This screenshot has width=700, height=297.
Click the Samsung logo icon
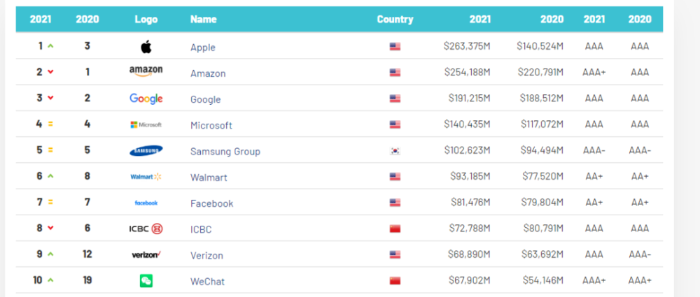pos(146,151)
